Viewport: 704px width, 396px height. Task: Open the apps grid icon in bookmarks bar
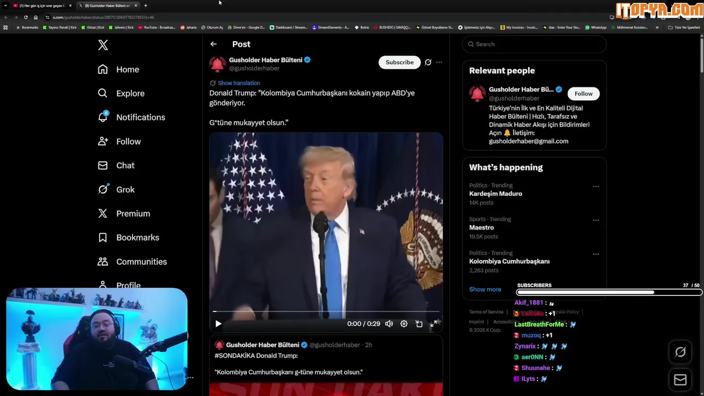(x=5, y=28)
